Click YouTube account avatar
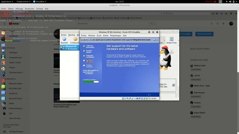The height and width of the screenshot is (134, 239). [231, 23]
